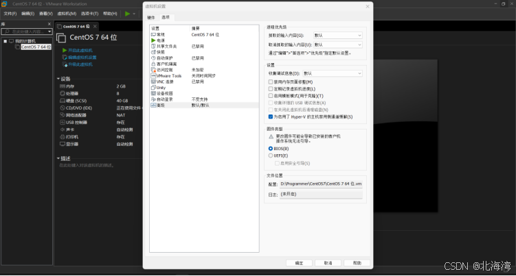Collapse the 我的计算机 tree node

click(x=5, y=41)
